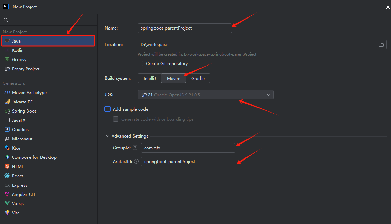Open the Spring Boot generator
The image size is (391, 224).
pyautogui.click(x=24, y=111)
